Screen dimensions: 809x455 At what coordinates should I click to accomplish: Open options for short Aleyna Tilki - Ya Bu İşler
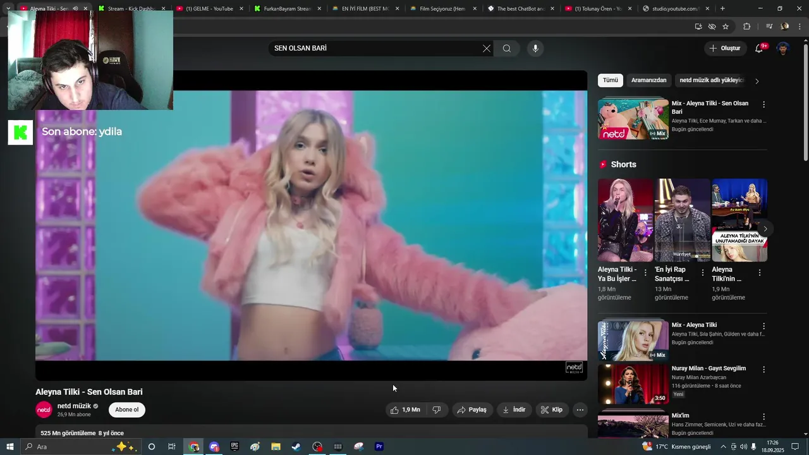645,272
